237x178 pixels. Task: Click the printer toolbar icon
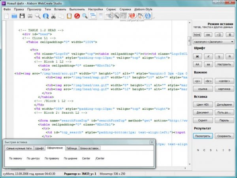click(30, 16)
